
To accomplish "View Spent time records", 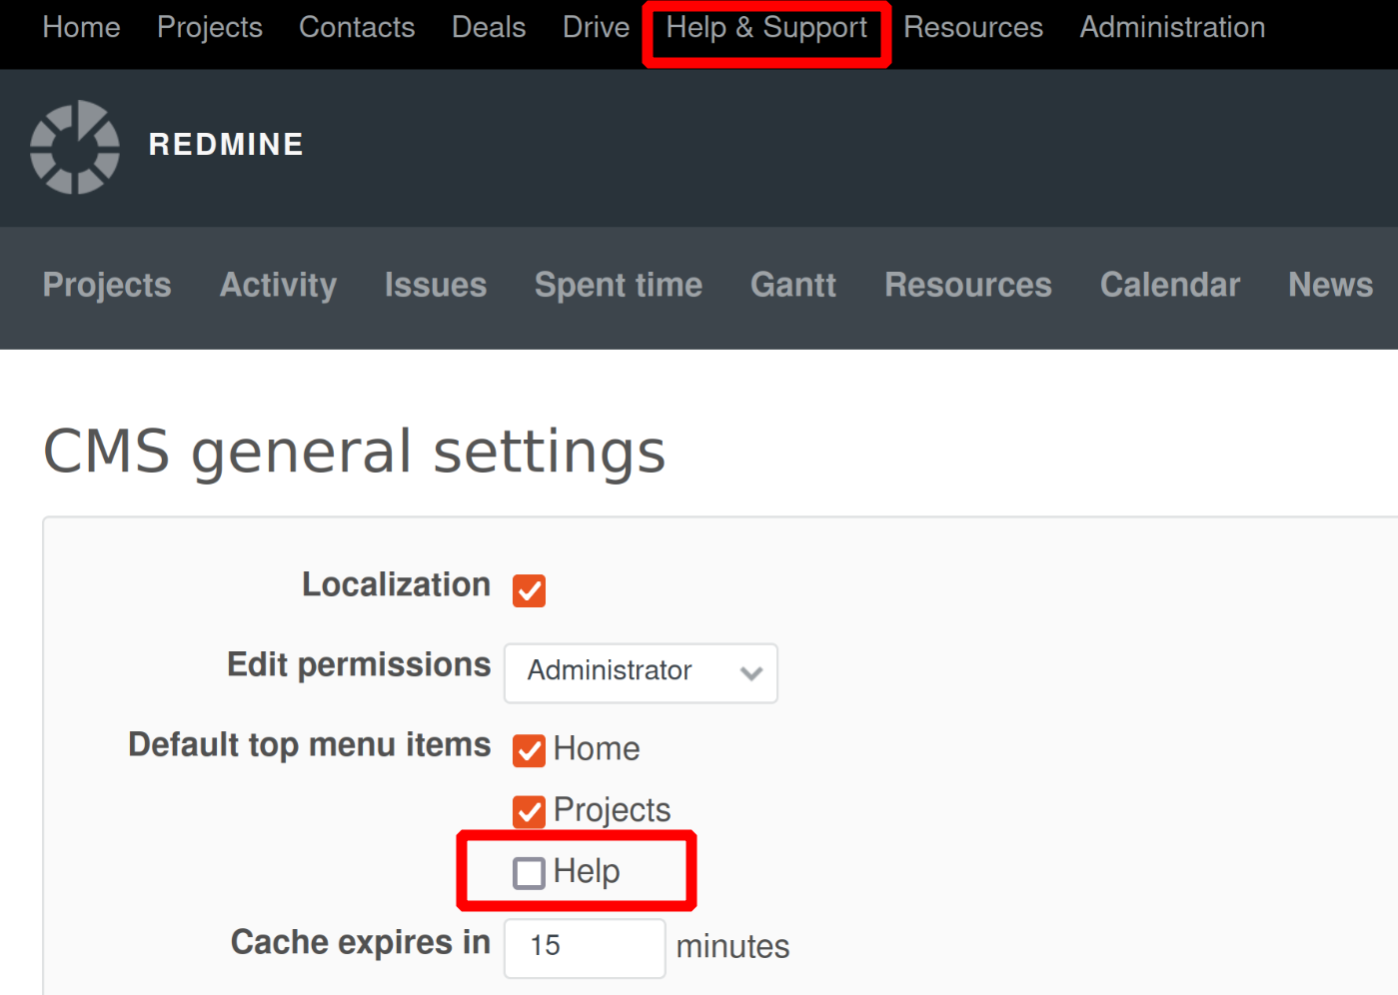I will pyautogui.click(x=618, y=286).
